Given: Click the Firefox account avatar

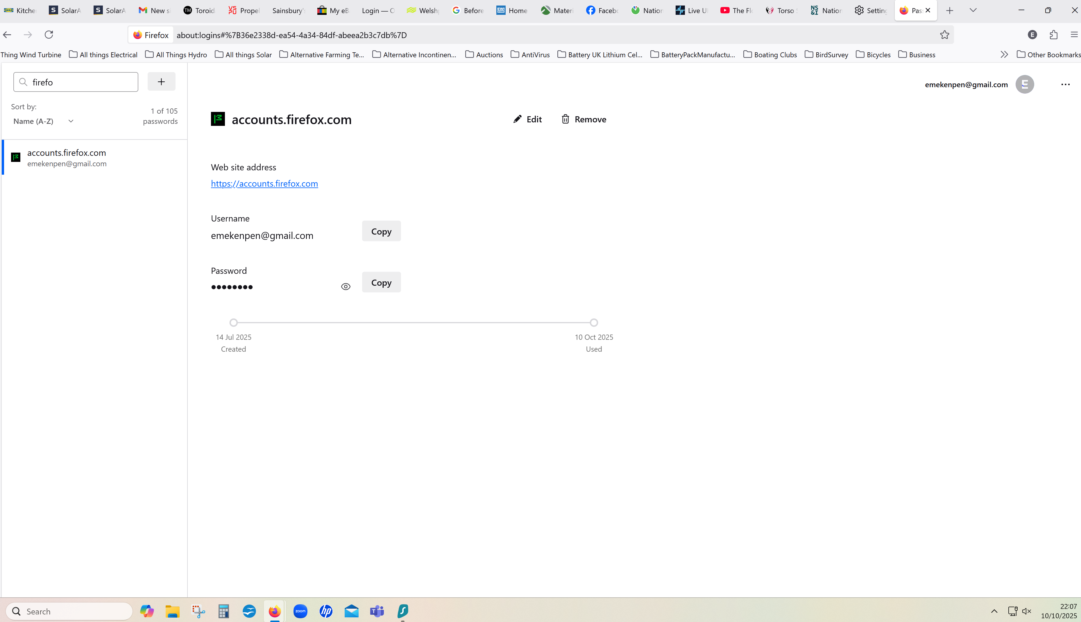Looking at the screenshot, I should 1024,85.
